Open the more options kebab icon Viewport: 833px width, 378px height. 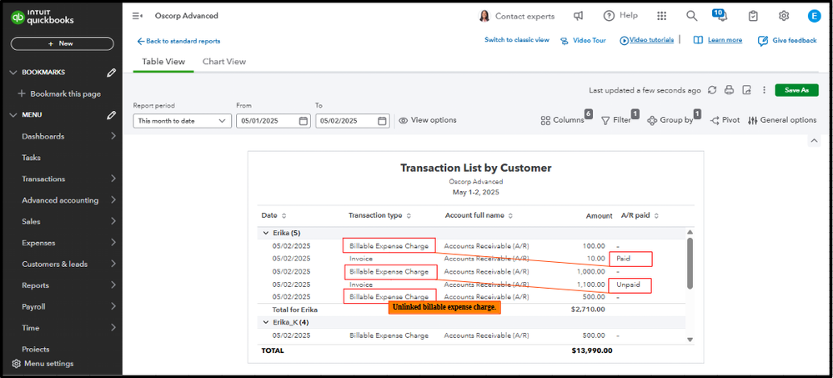(x=764, y=90)
